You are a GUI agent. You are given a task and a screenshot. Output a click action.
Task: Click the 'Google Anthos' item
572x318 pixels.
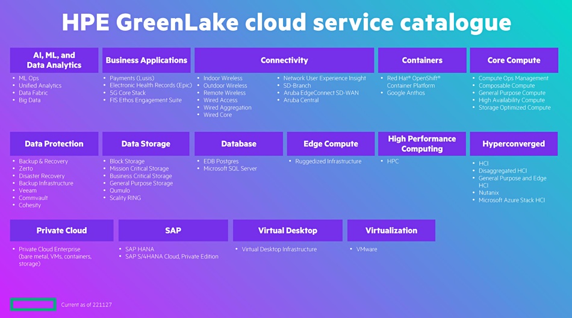pos(406,93)
